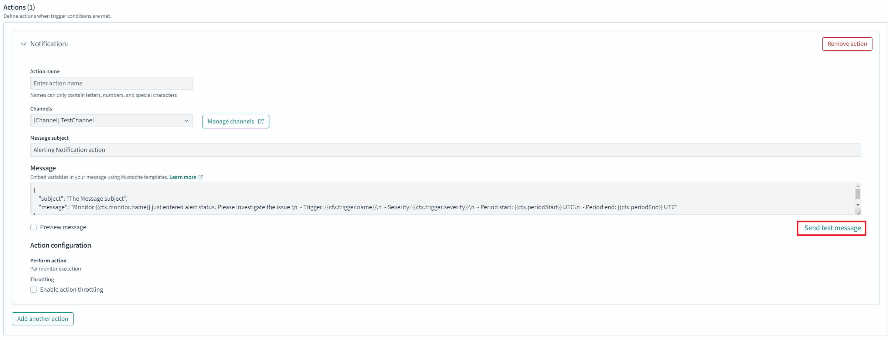Click the message box scroll up arrow
Viewport: 888px width, 340px height.
[857, 186]
